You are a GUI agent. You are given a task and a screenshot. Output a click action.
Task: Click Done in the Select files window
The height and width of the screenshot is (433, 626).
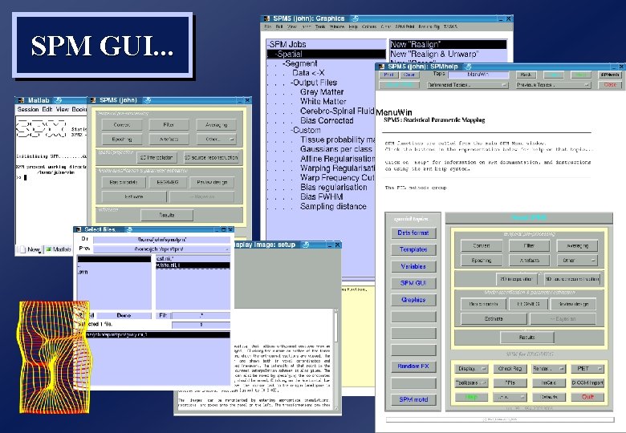pyautogui.click(x=124, y=315)
